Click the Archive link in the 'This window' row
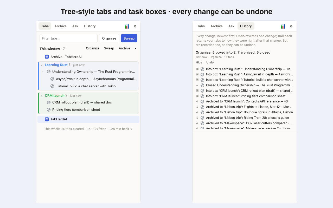333x208 pixels. pos(124,48)
